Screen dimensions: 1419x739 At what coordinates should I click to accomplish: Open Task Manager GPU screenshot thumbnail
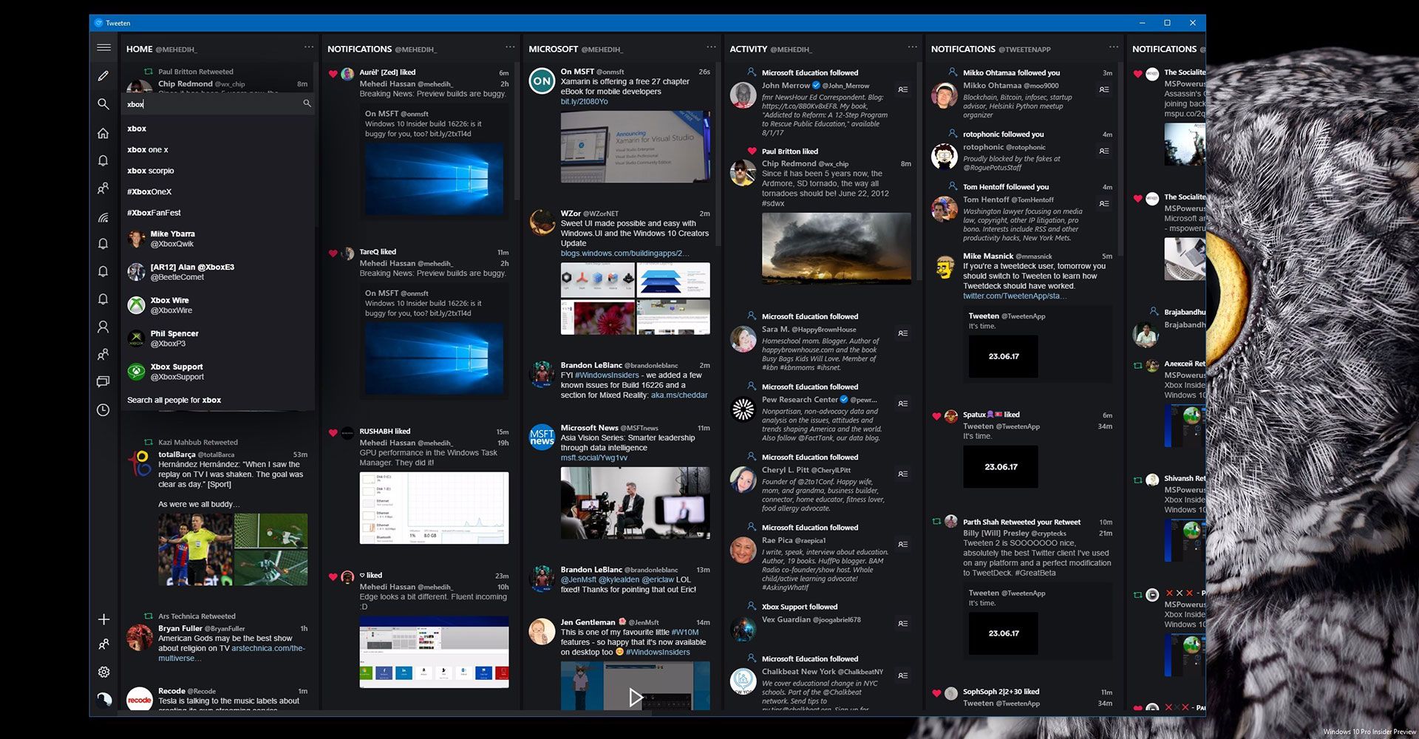click(x=434, y=508)
